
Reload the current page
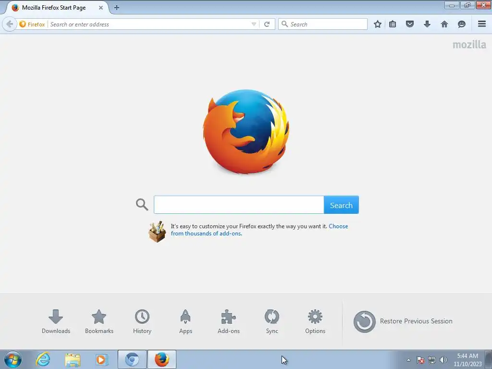pyautogui.click(x=267, y=24)
